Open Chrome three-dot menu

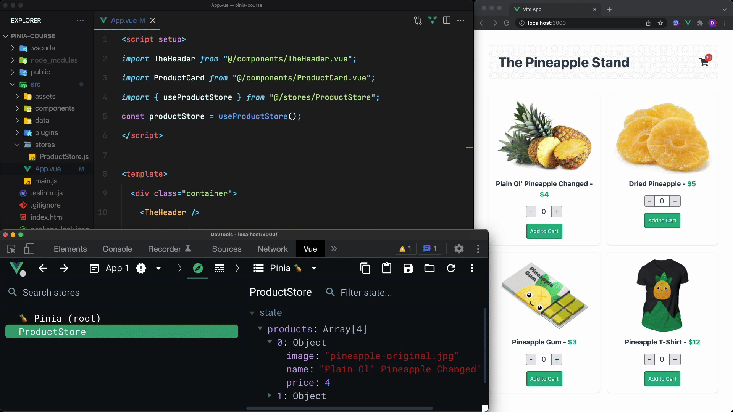click(725, 23)
